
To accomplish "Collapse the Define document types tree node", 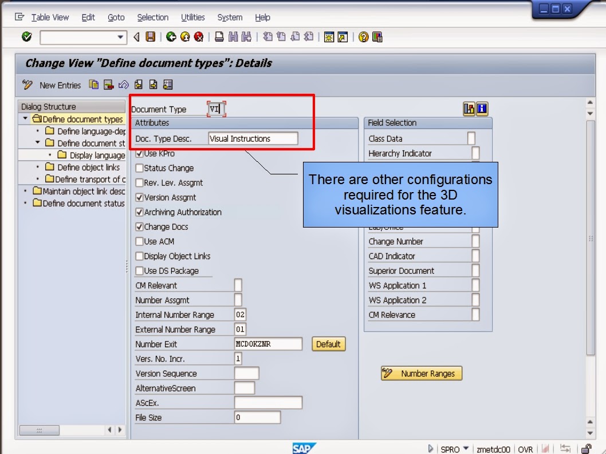I will tap(26, 119).
